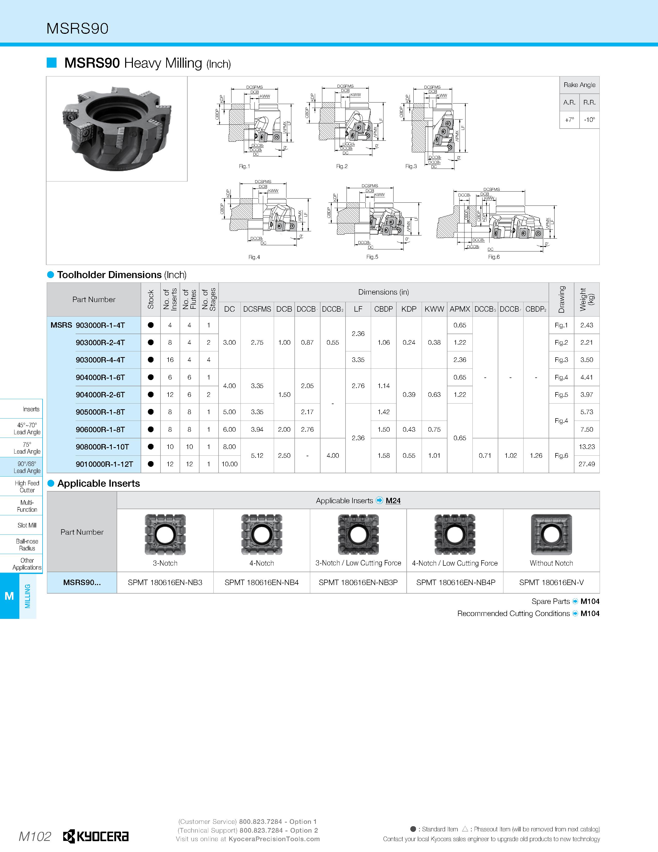658x852 pixels.
Task: Click the arrow icon beside Applicable Inserts
Action: 379,501
